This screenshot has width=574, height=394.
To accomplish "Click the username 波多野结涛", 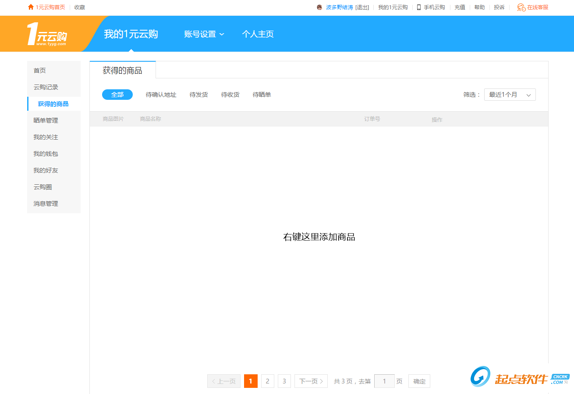I will [x=340, y=7].
